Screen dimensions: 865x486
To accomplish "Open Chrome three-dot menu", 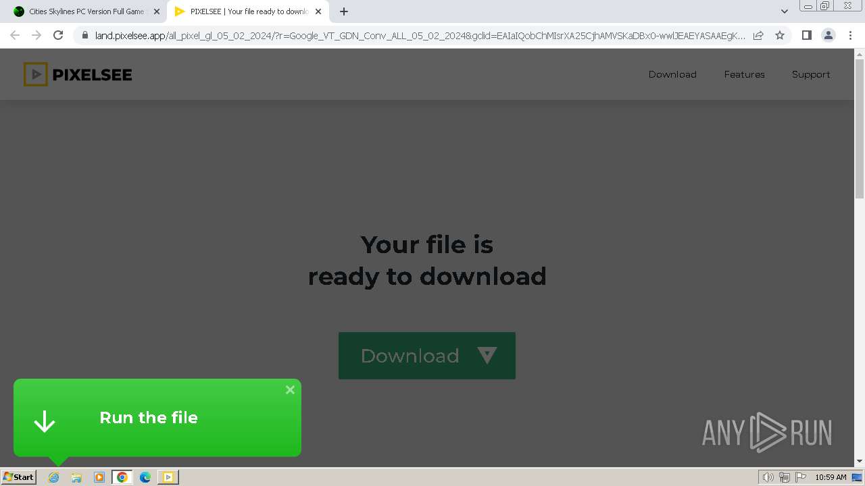I will pos(849,35).
